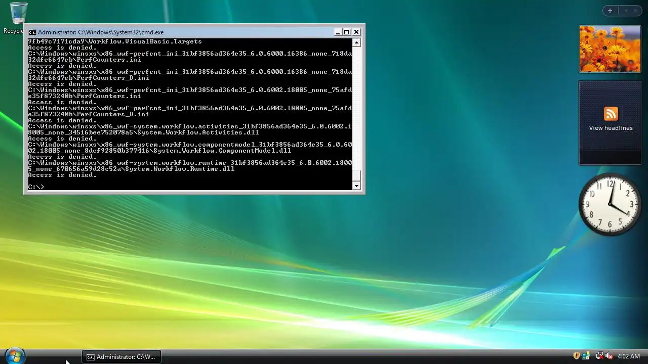Click the muted volume speaker tray icon

point(609,356)
